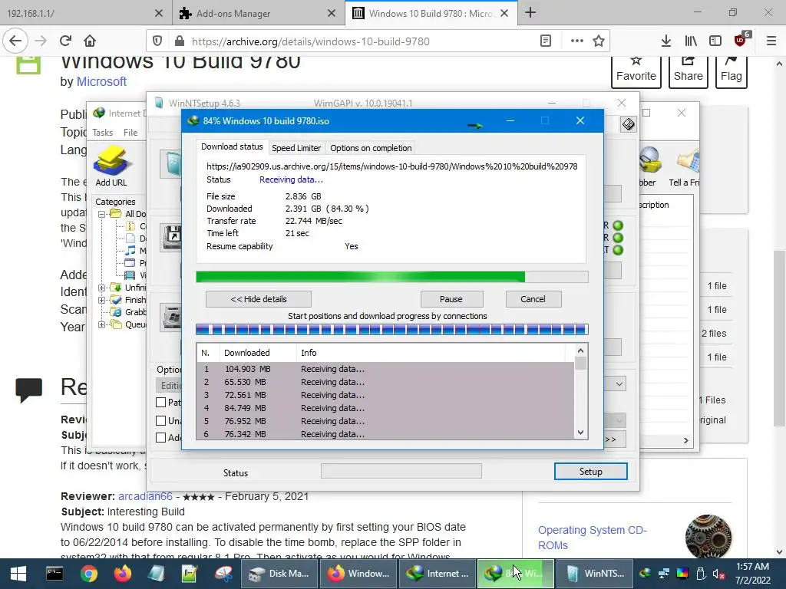Click Share button on archive page
Viewport: 786px width, 589px height.
688,71
